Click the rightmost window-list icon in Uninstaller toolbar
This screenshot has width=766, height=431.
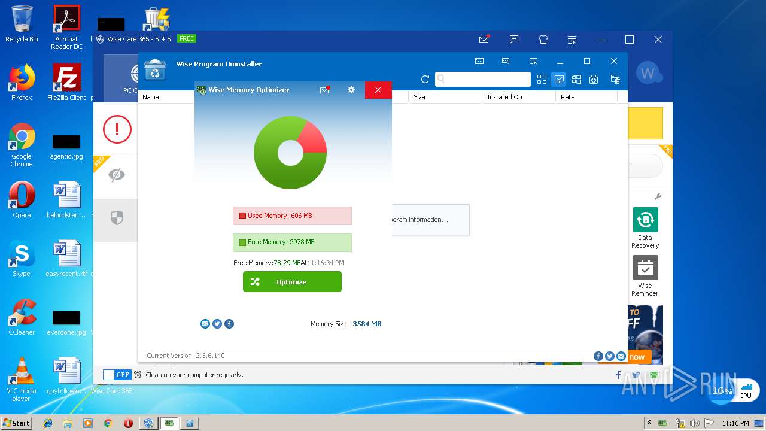point(615,79)
